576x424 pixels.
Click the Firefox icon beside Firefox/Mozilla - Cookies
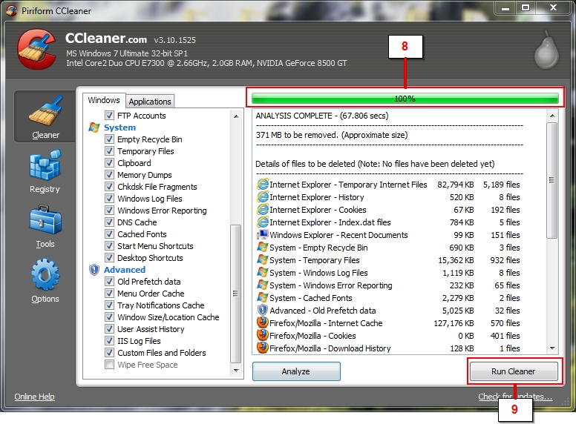(262, 335)
